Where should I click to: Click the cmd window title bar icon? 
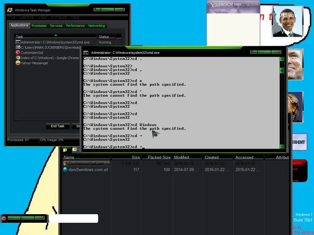coord(86,53)
